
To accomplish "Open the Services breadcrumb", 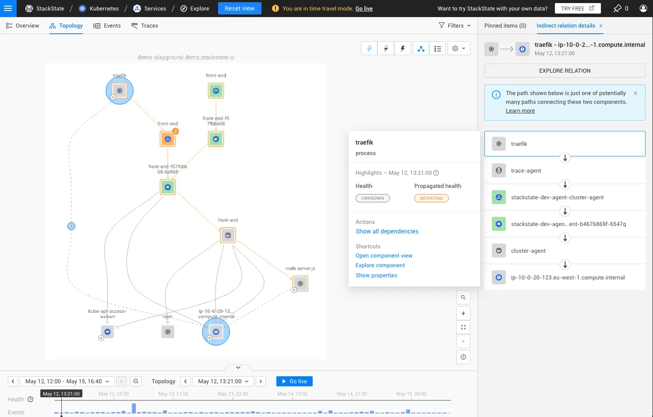I will [149, 8].
